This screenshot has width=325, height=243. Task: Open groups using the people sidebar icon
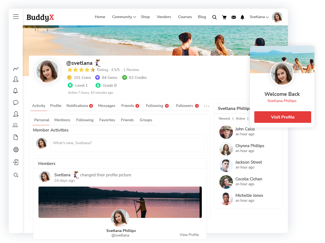pyautogui.click(x=16, y=125)
